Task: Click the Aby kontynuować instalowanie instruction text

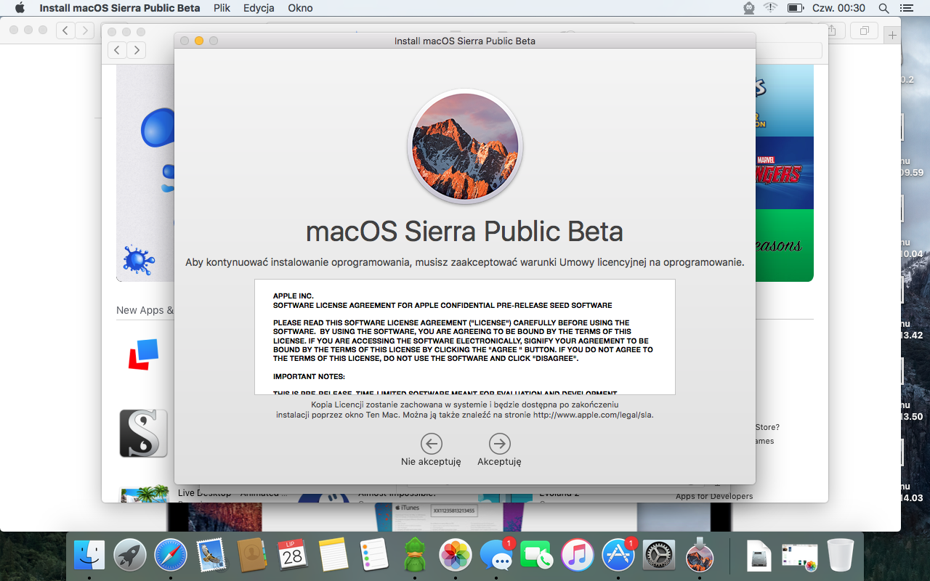Action: pyautogui.click(x=465, y=262)
